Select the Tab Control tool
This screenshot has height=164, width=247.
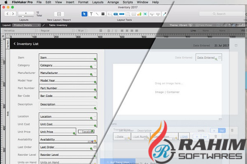[128, 14]
